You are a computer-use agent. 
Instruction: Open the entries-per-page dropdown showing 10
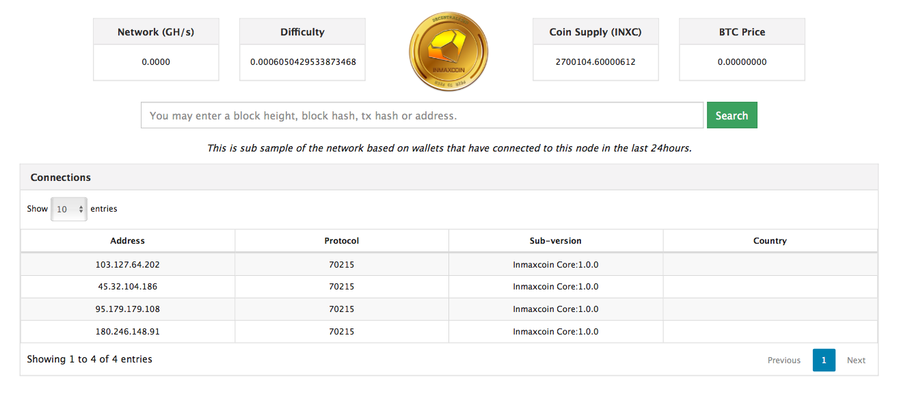[69, 209]
